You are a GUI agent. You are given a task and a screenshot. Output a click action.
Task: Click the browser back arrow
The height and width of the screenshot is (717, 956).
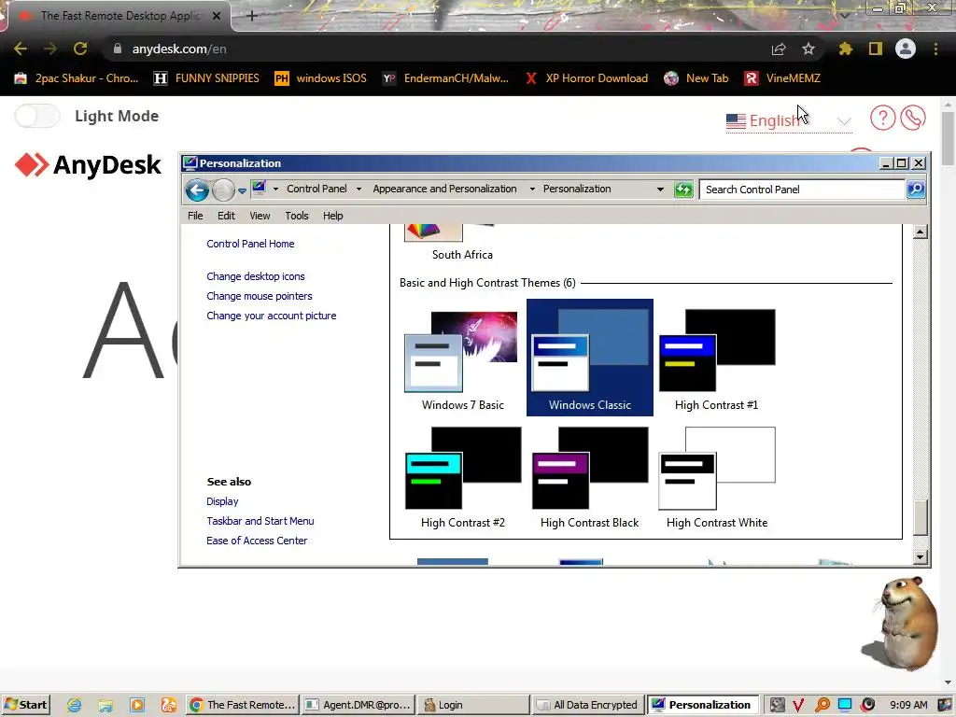click(x=21, y=49)
